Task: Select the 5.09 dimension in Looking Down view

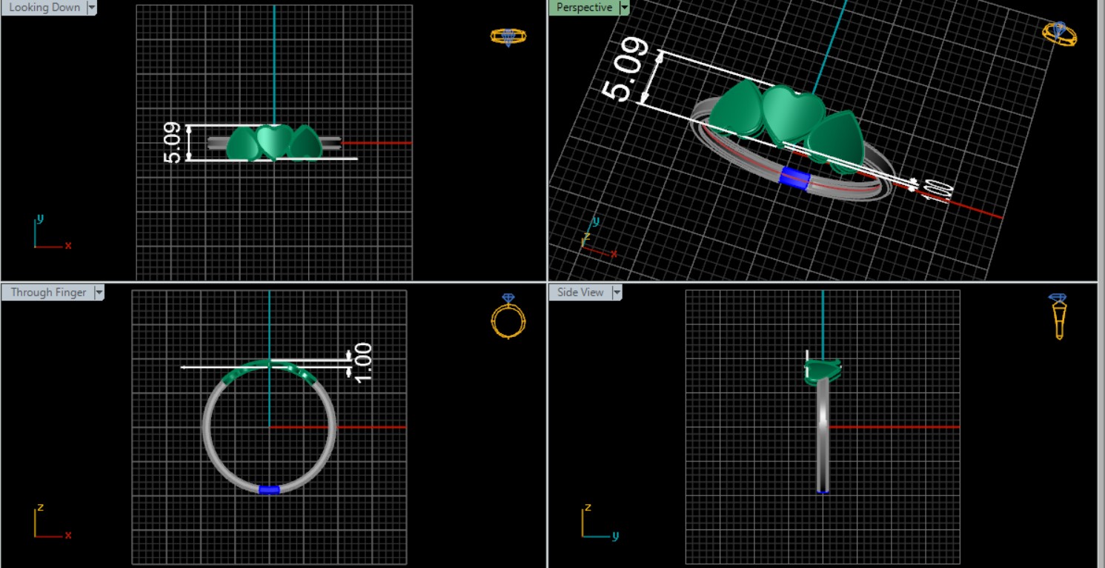Action: pyautogui.click(x=172, y=143)
